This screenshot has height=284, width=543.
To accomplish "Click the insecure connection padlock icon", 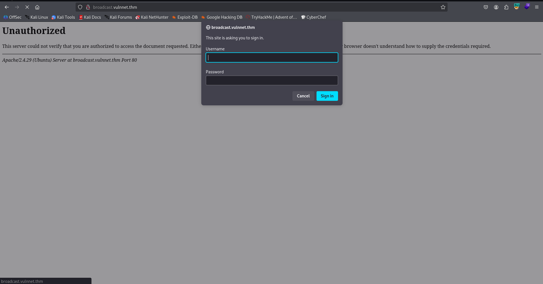I will (x=88, y=7).
